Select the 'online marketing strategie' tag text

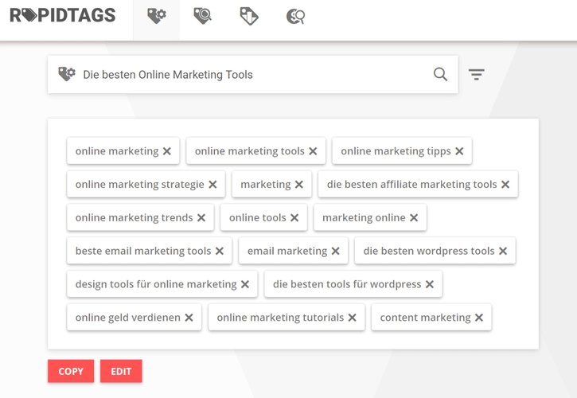(140, 185)
